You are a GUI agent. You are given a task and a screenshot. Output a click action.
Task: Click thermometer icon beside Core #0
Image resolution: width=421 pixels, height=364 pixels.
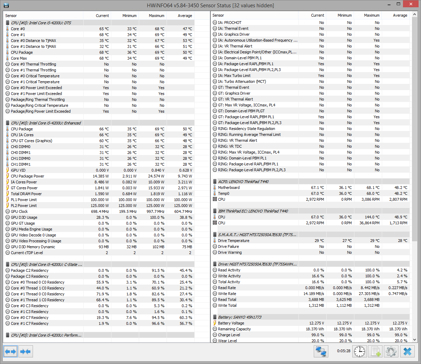(x=8, y=29)
